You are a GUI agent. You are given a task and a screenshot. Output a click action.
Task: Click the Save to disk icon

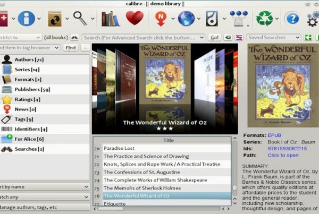click(x=212, y=19)
